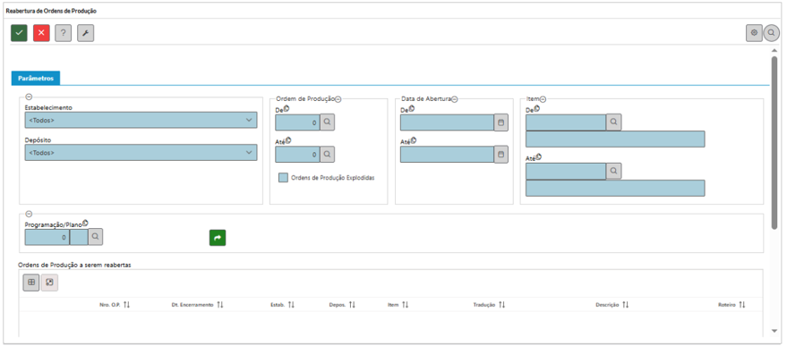The image size is (787, 346).
Task: Click the vertical scrollbar down arrow
Action: [x=774, y=331]
